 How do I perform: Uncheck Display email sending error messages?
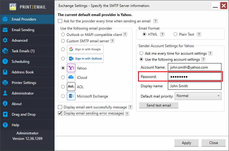(x=60, y=113)
